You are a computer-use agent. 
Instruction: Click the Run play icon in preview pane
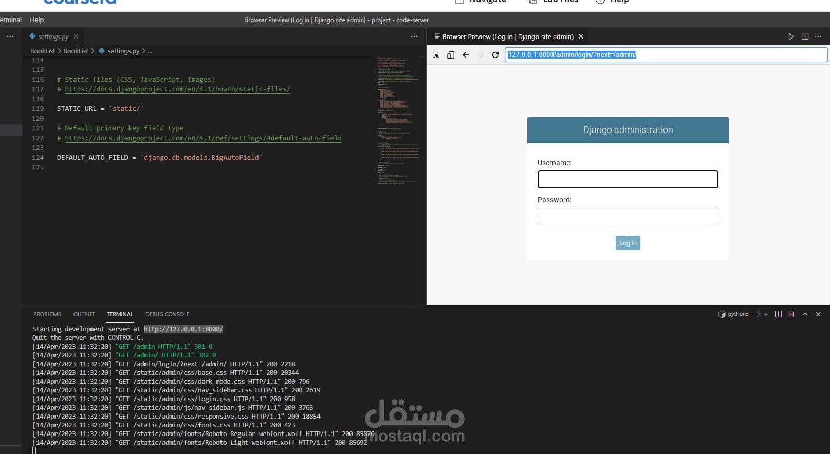tap(791, 36)
